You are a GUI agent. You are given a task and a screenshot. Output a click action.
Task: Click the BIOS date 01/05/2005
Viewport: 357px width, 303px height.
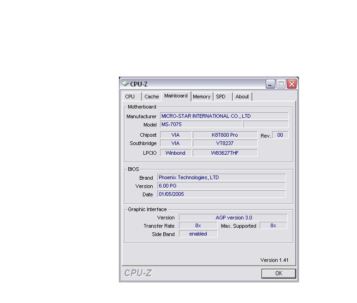pyautogui.click(x=221, y=194)
